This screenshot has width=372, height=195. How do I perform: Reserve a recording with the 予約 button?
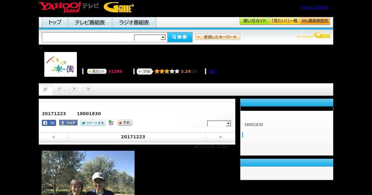[x=125, y=123]
